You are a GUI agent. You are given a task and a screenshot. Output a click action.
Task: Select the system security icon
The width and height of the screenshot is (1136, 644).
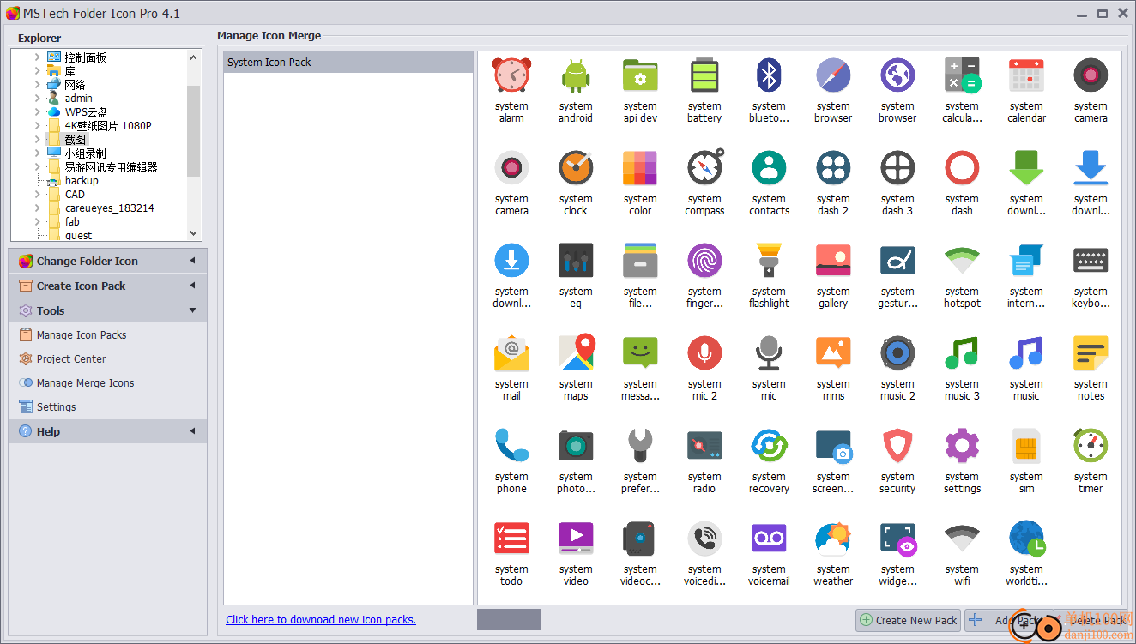[x=897, y=446]
